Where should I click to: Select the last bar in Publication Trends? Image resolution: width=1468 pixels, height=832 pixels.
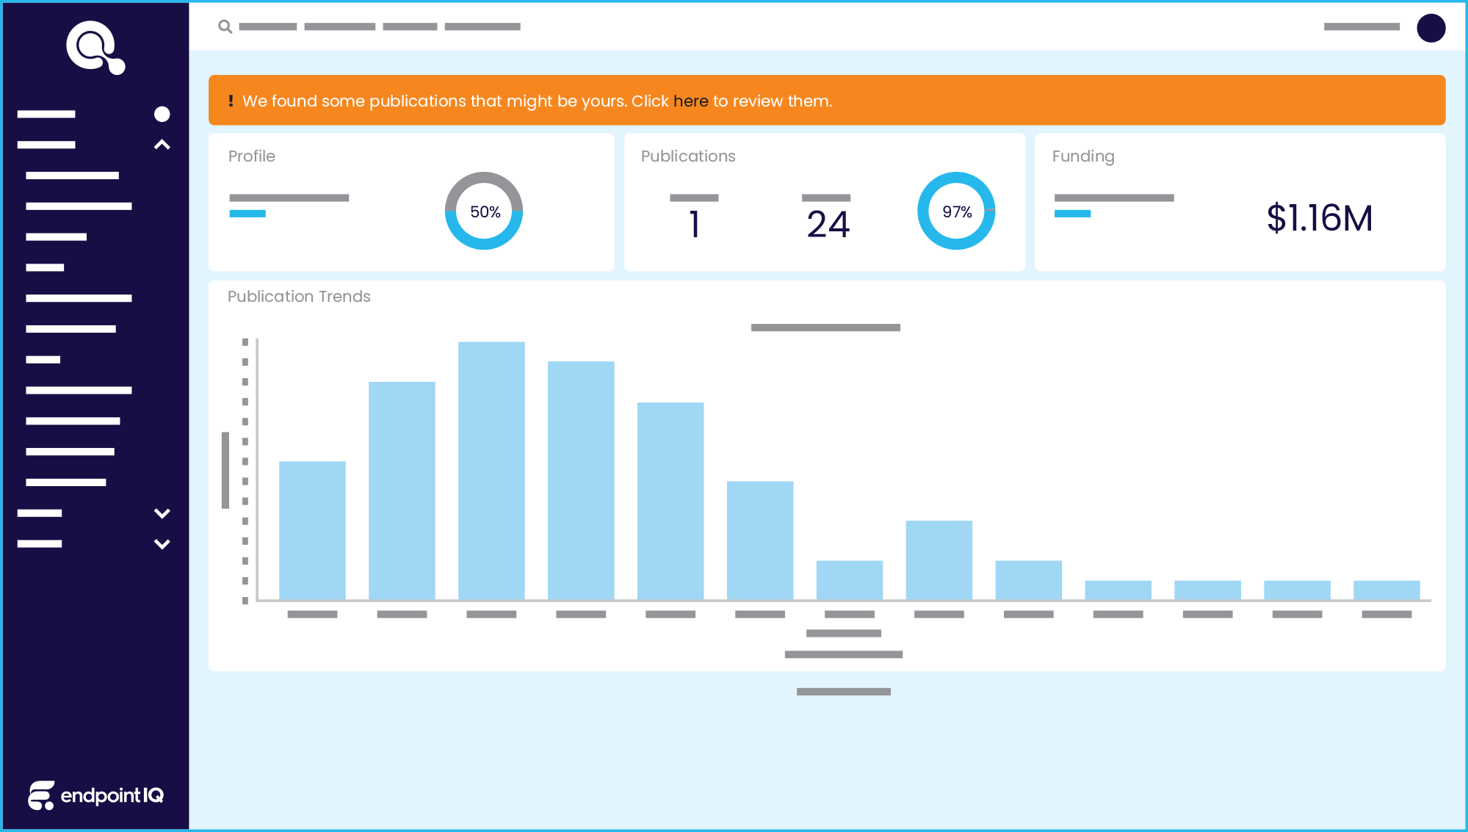point(1386,590)
